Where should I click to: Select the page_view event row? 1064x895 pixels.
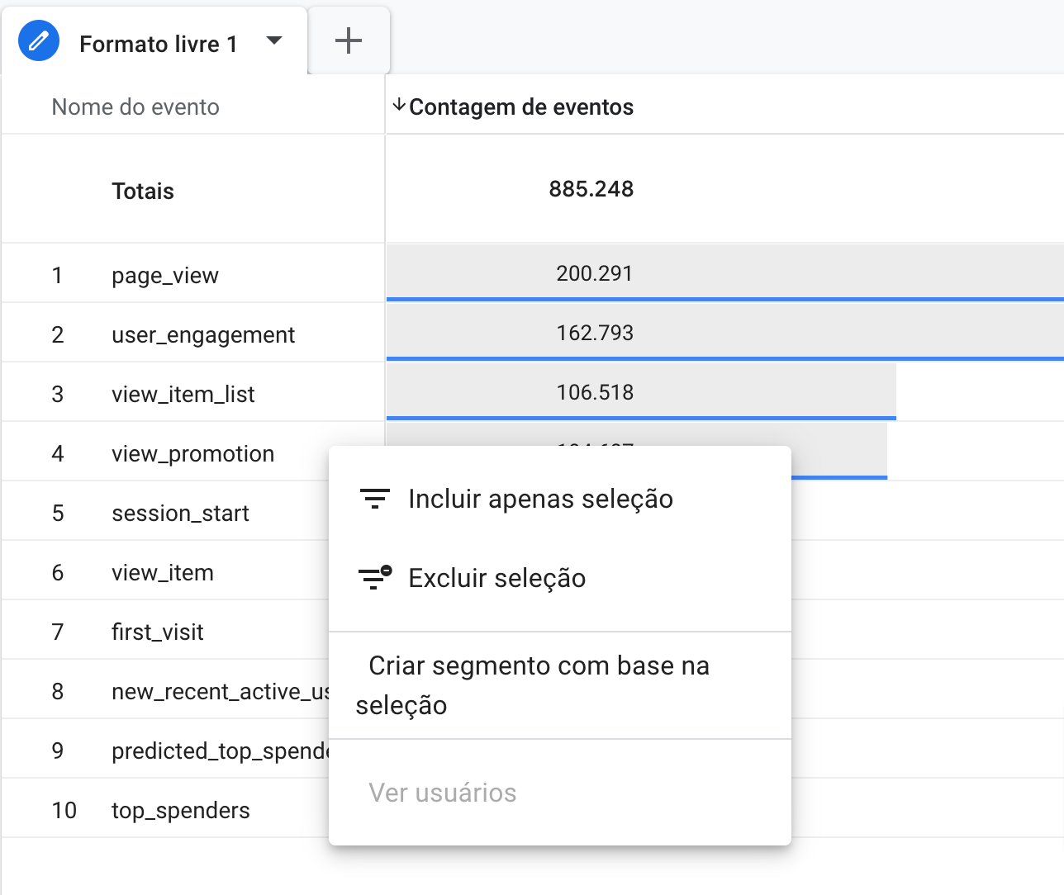coord(165,276)
